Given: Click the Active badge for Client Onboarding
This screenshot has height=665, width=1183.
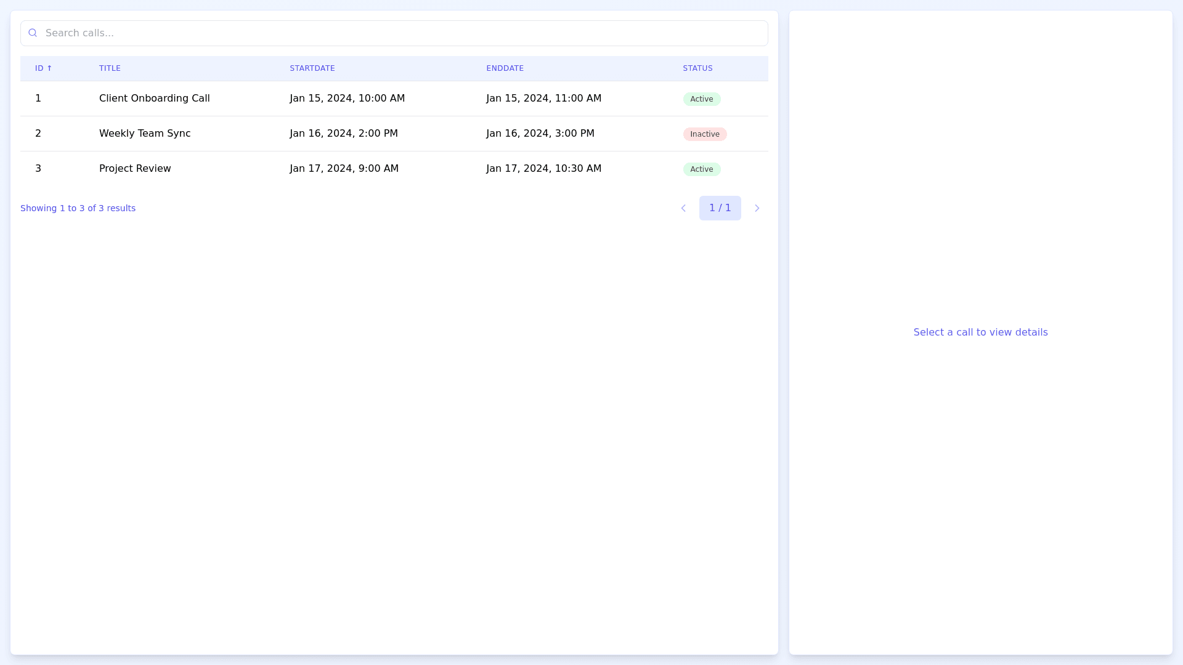Looking at the screenshot, I should (701, 99).
